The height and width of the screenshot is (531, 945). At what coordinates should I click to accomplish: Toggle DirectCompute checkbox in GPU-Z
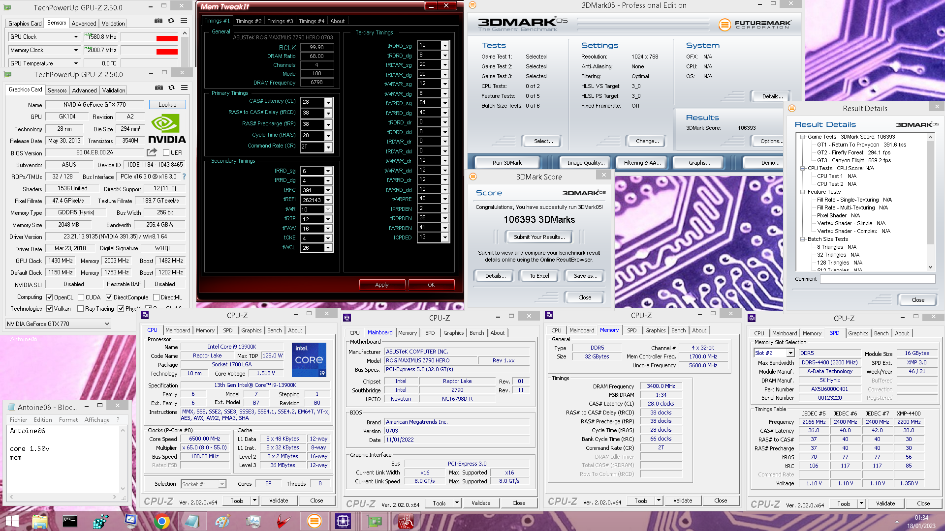(x=109, y=297)
